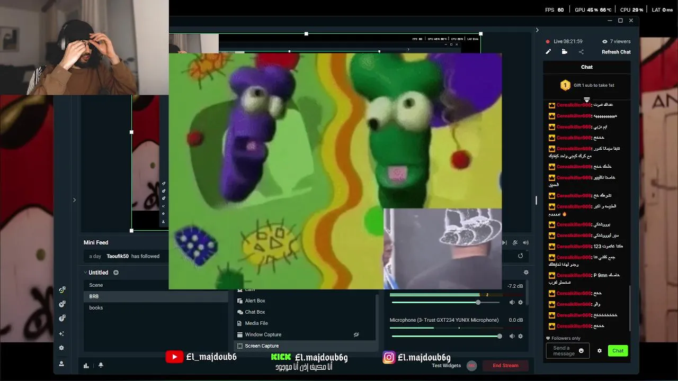Click the Mini Feed heading
This screenshot has width=678, height=381.
(96, 242)
